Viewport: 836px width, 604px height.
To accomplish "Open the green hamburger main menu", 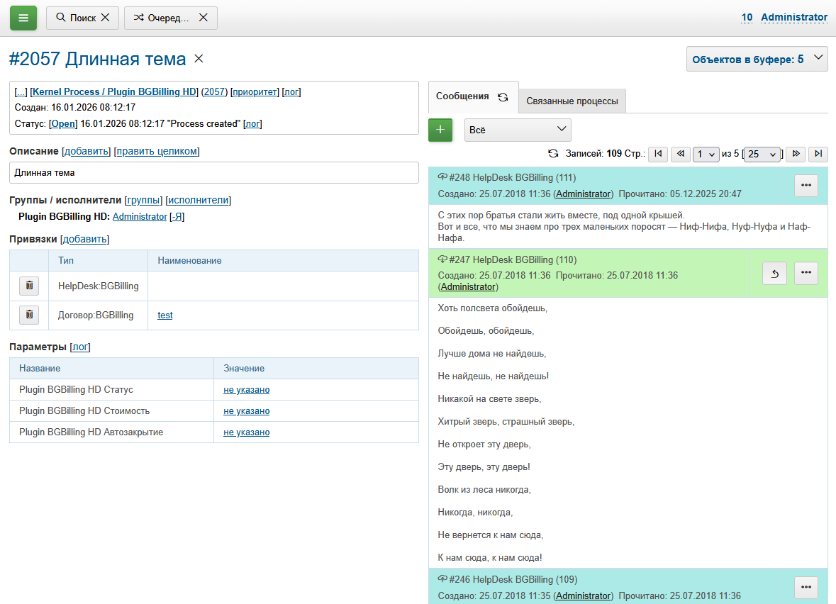I will pos(23,18).
